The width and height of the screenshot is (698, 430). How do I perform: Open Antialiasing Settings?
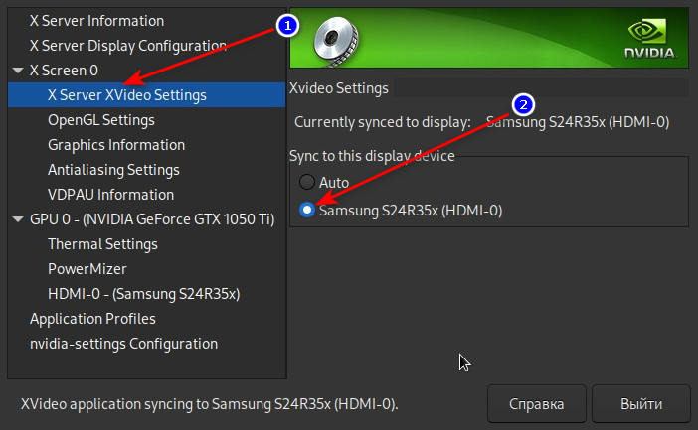(113, 170)
